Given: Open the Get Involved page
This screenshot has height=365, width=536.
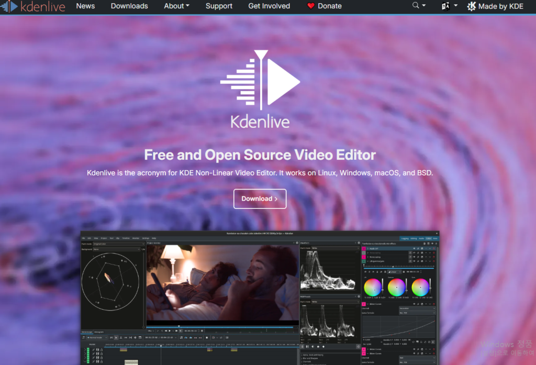Looking at the screenshot, I should (x=269, y=6).
